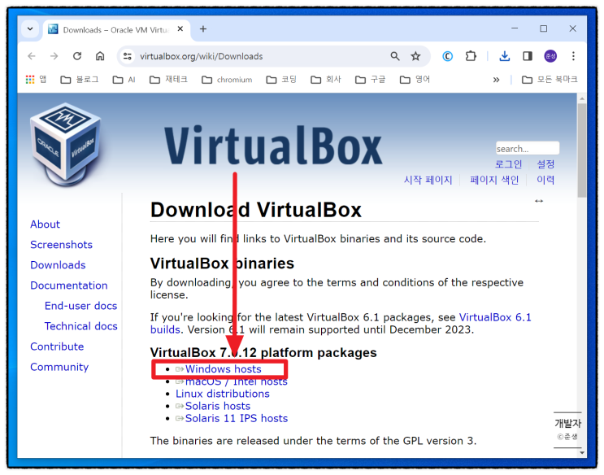This screenshot has height=475, width=604.
Task: Open About in the sidebar
Action: (x=45, y=224)
